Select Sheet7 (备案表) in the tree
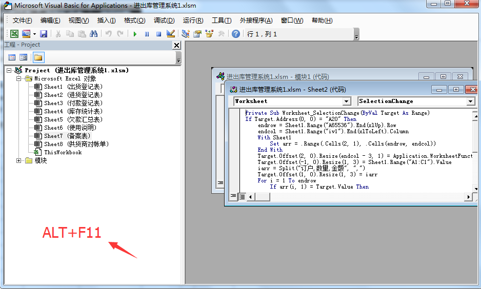Image resolution: width=481 pixels, height=289 pixels. tap(62, 136)
